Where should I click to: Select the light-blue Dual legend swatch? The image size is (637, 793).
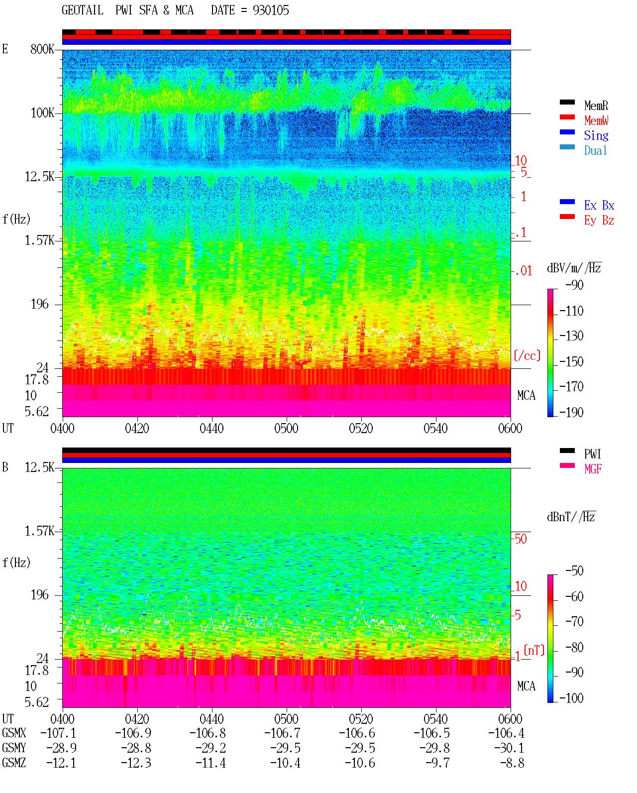(x=567, y=147)
